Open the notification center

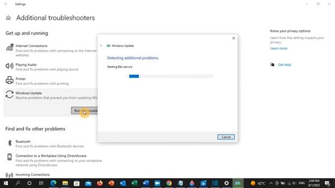click(327, 183)
